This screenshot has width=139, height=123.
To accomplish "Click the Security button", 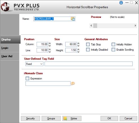I will (x=30, y=119).
